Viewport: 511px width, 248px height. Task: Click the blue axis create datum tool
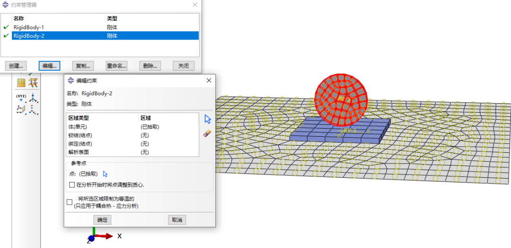point(33,98)
